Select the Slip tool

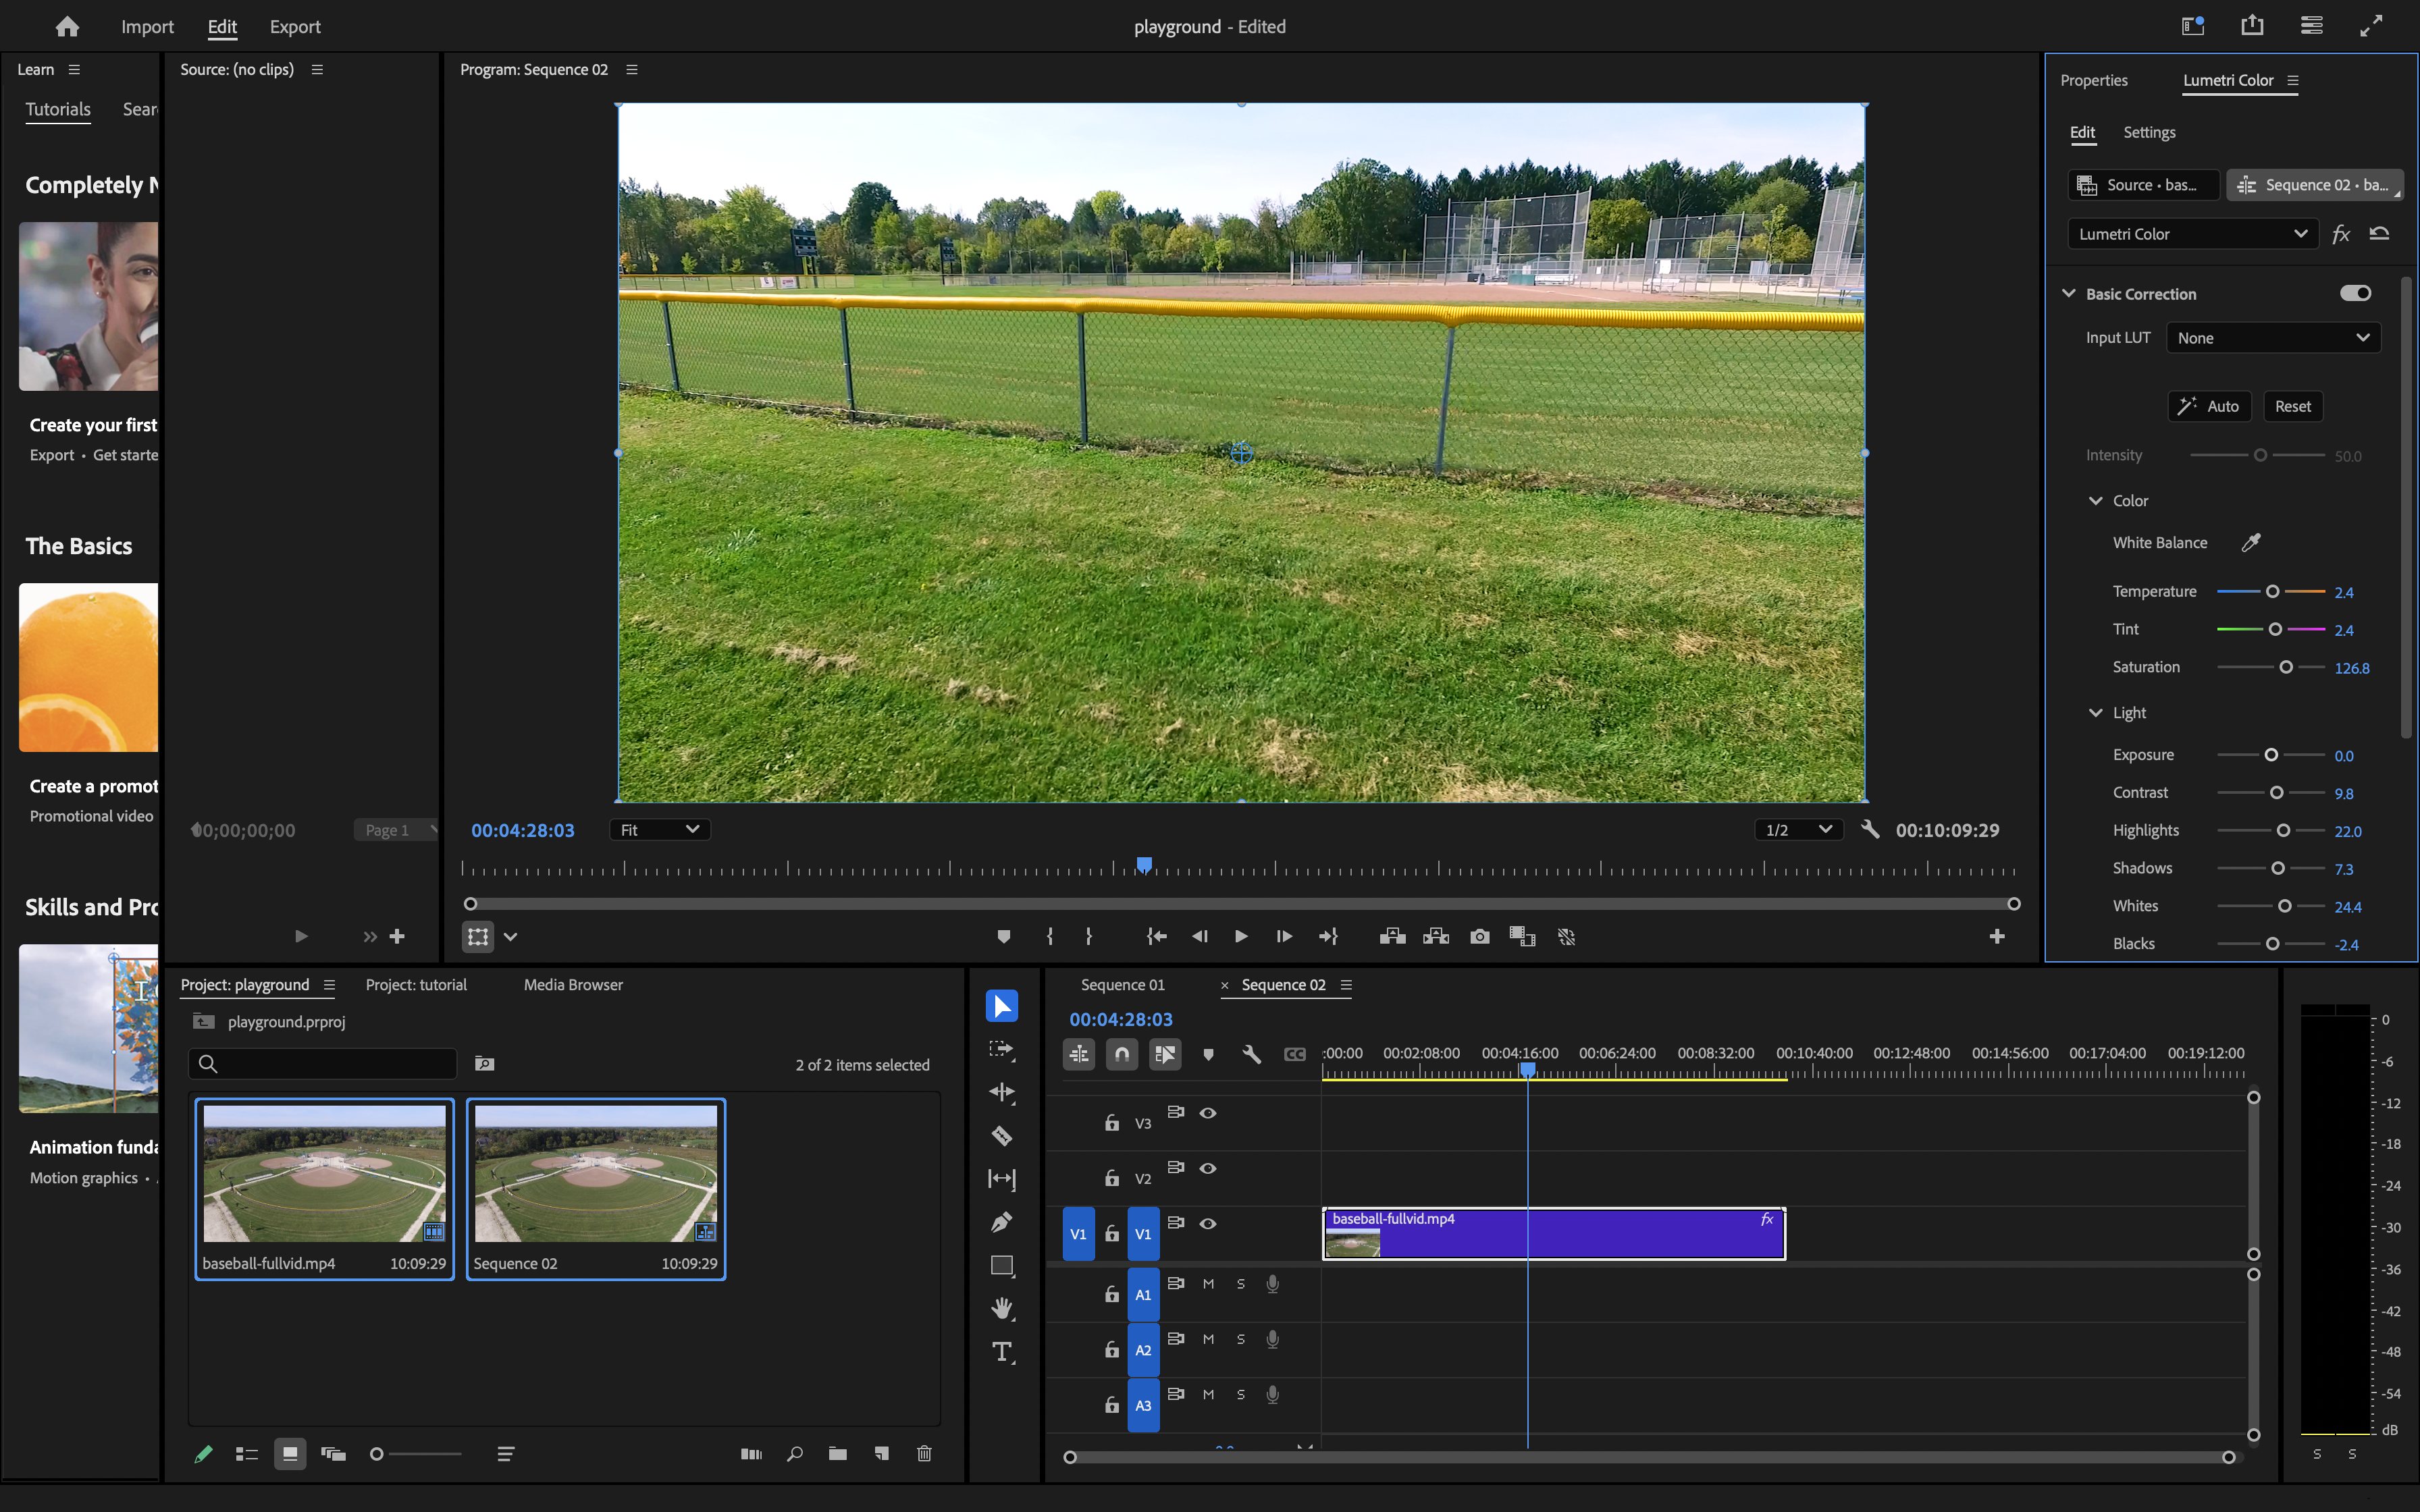tap(1001, 1179)
